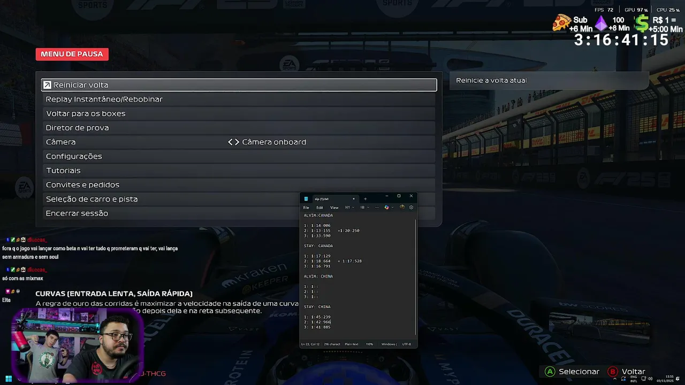Click the network icon in system tray
This screenshot has height=385, width=685.
point(643,379)
